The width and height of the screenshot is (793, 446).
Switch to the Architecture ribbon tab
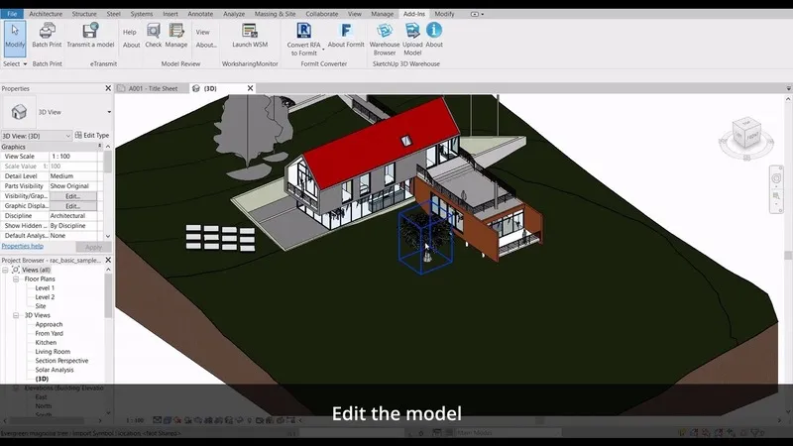pos(46,14)
